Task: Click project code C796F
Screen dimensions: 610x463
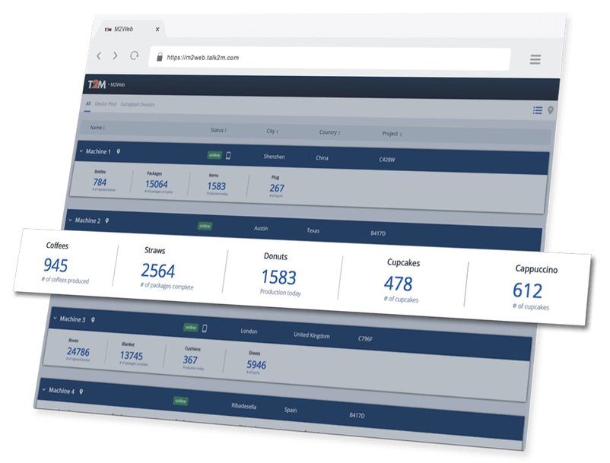Action: pos(365,338)
